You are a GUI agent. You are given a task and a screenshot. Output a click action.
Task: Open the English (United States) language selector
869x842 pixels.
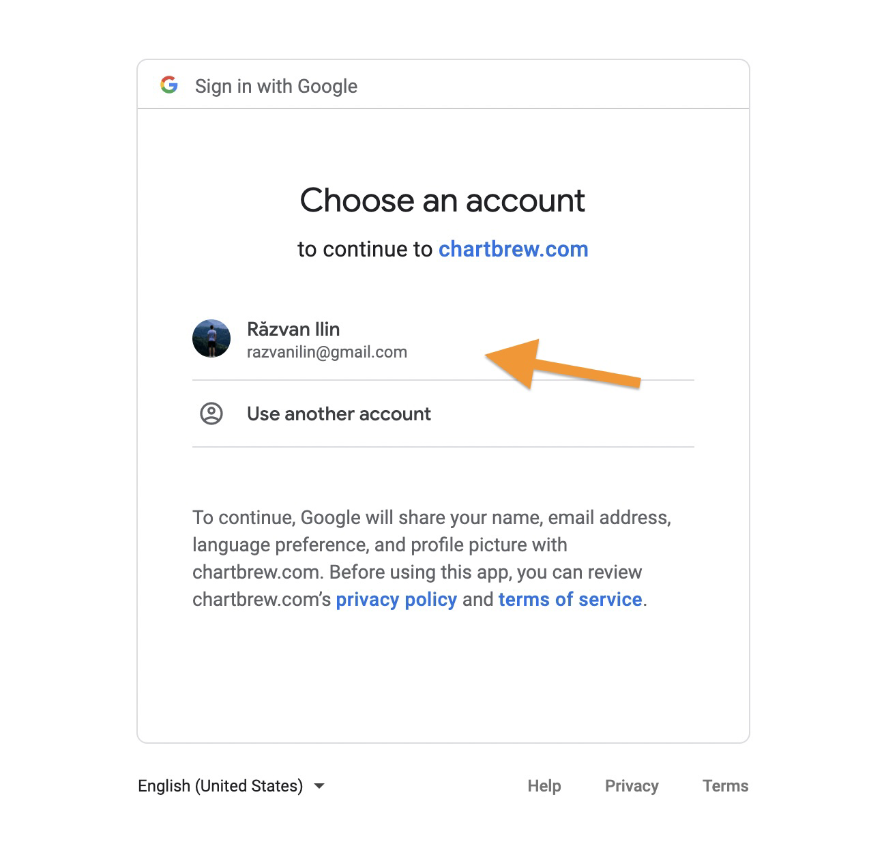(x=231, y=786)
